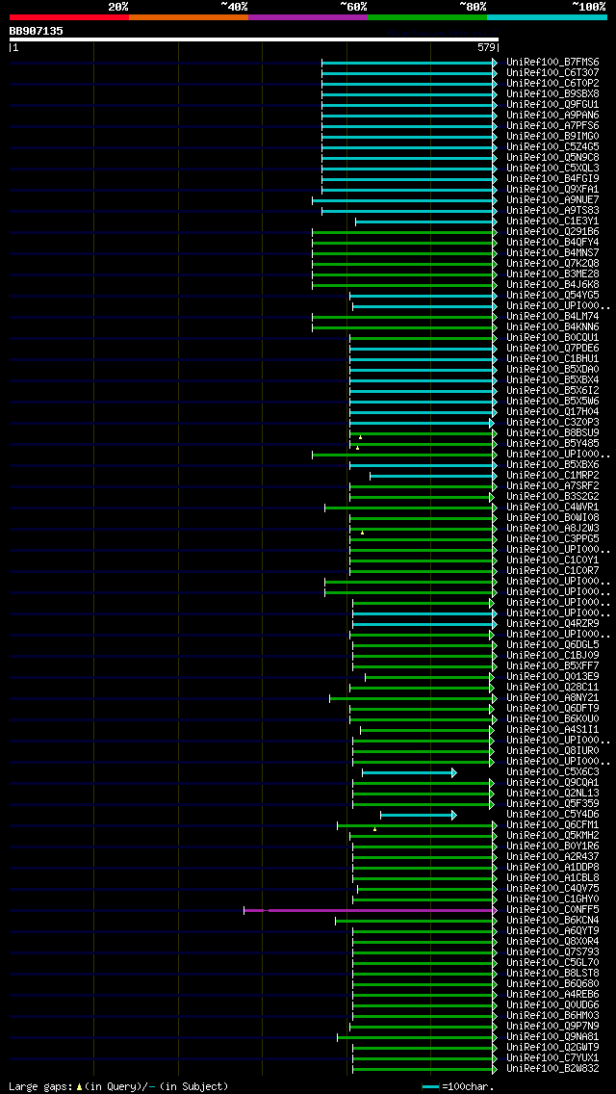Select the UniRef100_B9SBX8 label
The width and height of the screenshot is (616, 1094).
(x=552, y=93)
